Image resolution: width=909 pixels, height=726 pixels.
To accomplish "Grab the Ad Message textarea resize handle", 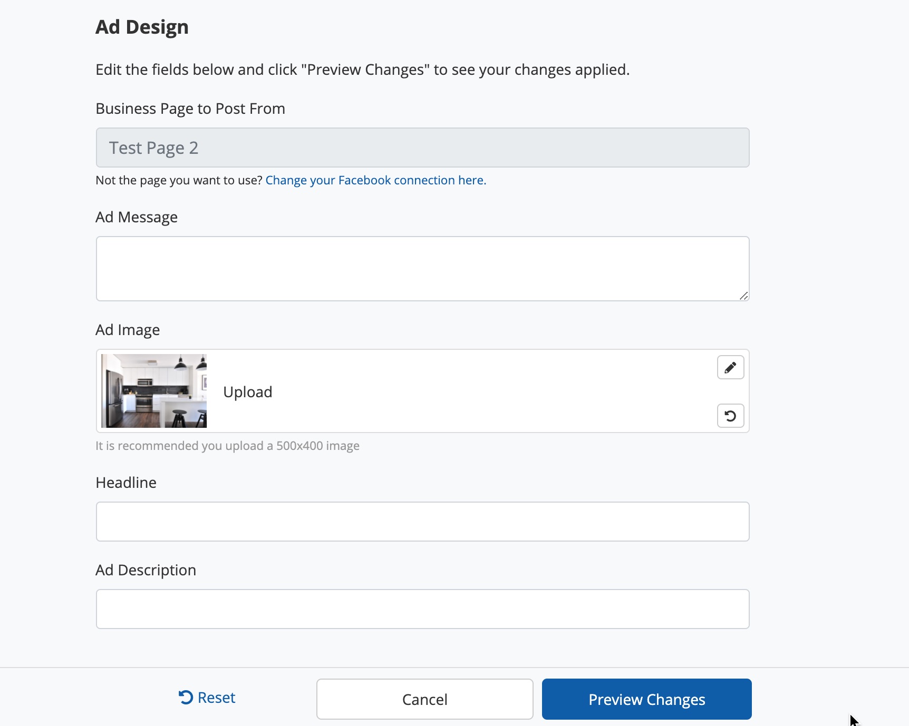I will [743, 296].
